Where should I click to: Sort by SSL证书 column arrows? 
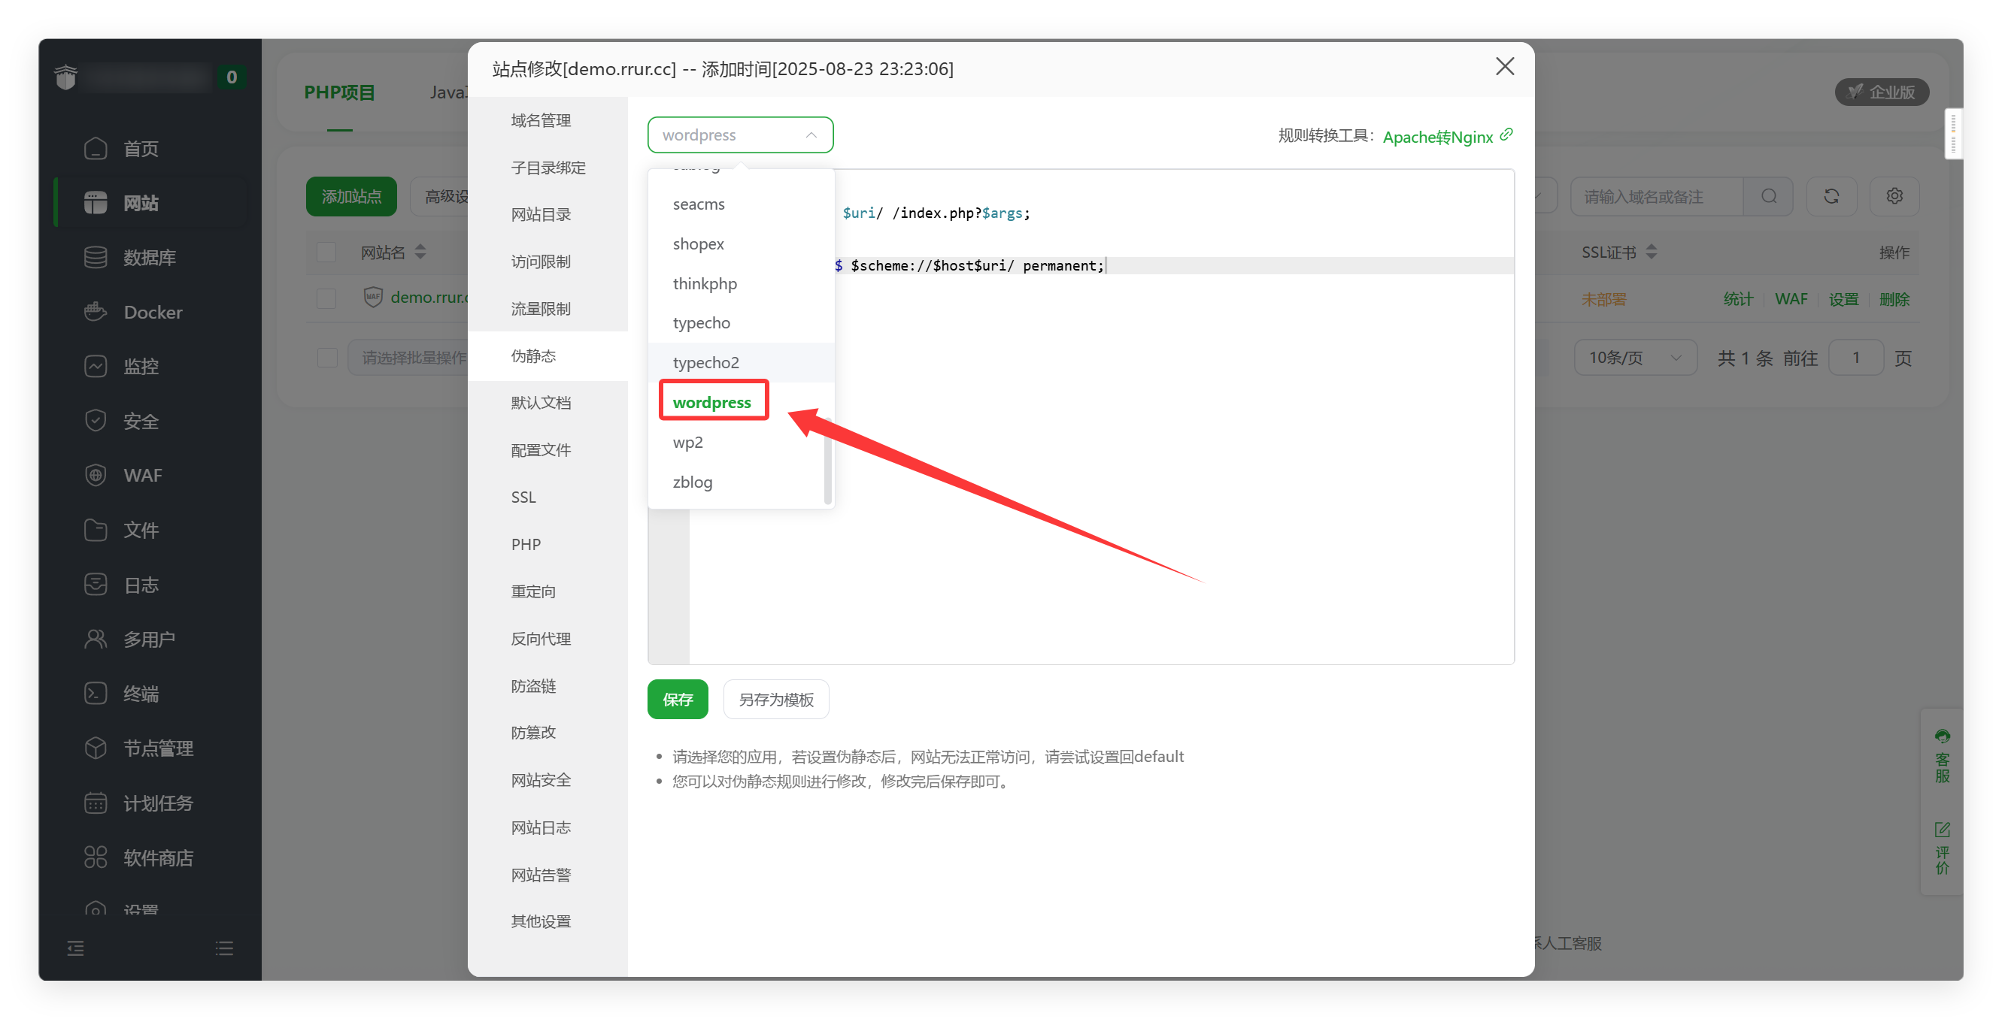(x=1652, y=252)
